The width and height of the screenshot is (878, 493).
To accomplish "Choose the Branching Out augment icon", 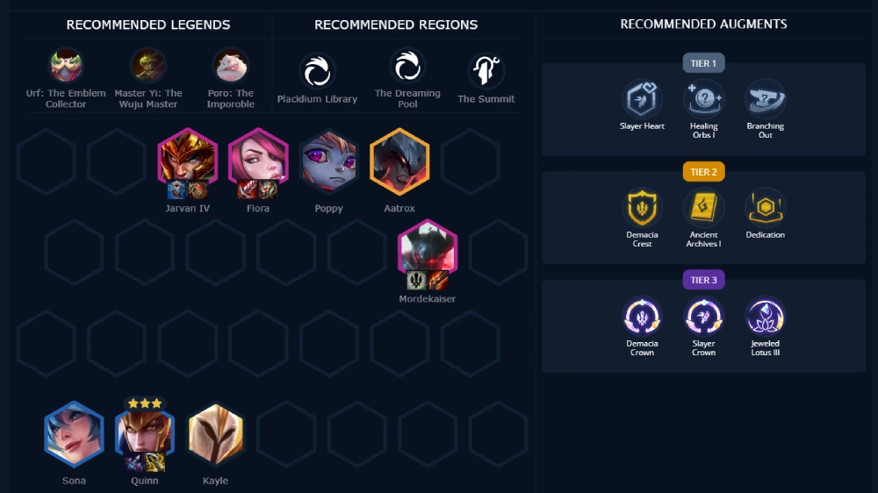I will 766,99.
